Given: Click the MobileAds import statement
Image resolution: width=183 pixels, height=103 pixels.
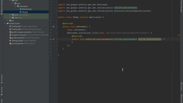Looking at the screenshot, I should point(83,5).
